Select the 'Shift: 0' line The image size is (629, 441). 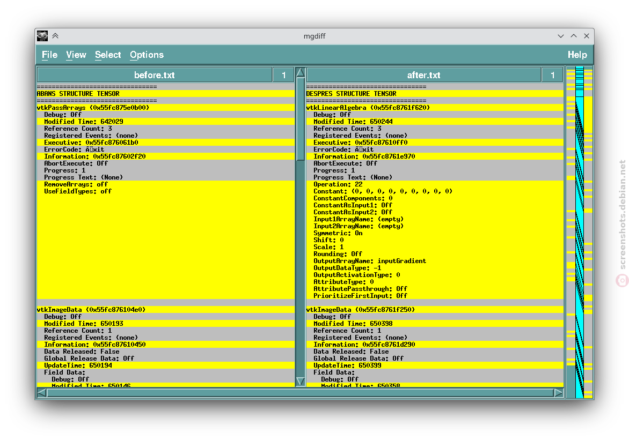[435, 241]
